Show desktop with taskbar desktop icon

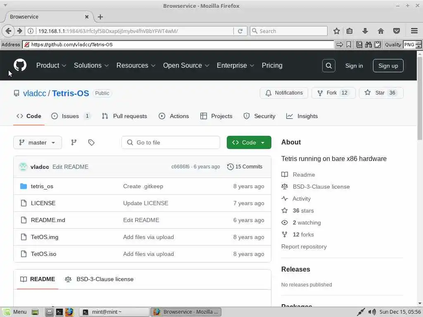click(x=35, y=312)
